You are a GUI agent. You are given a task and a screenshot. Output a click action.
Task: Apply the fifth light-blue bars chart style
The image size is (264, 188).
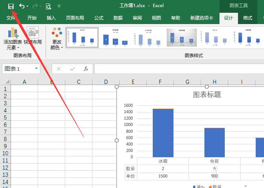(215, 38)
